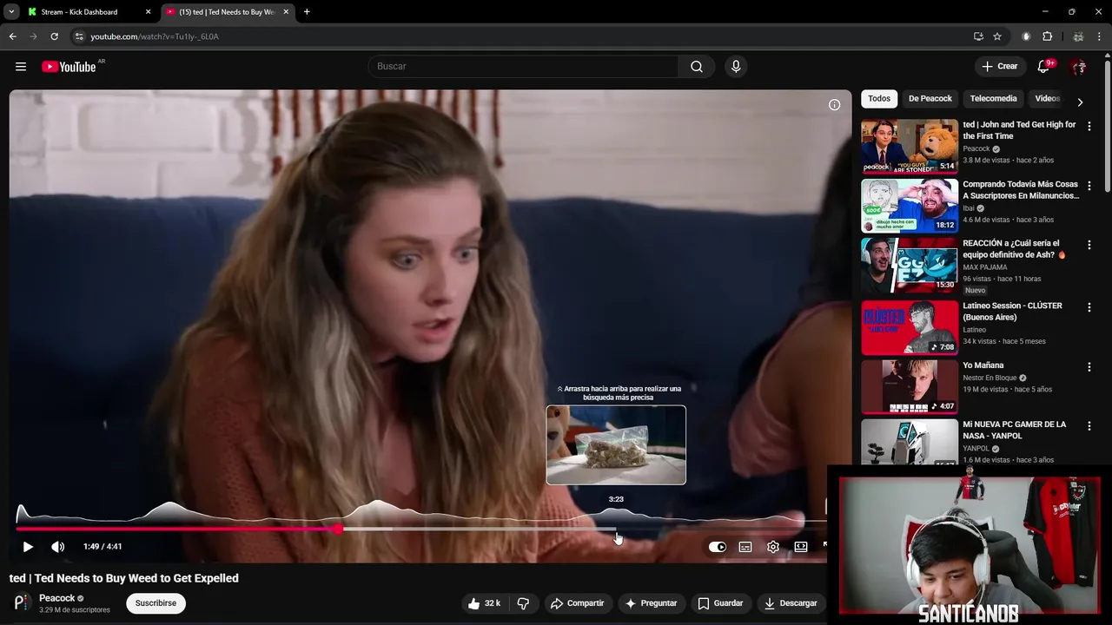The width and height of the screenshot is (1112, 625).
Task: Open options for Latineo Session CLÚSTER video
Action: [x=1089, y=307]
